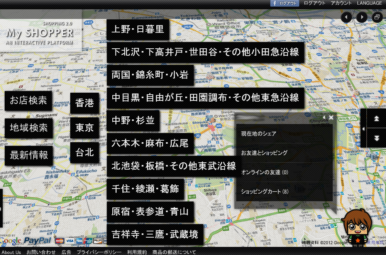Click the next arrow button at top right
The image size is (386, 255).
[362, 17]
